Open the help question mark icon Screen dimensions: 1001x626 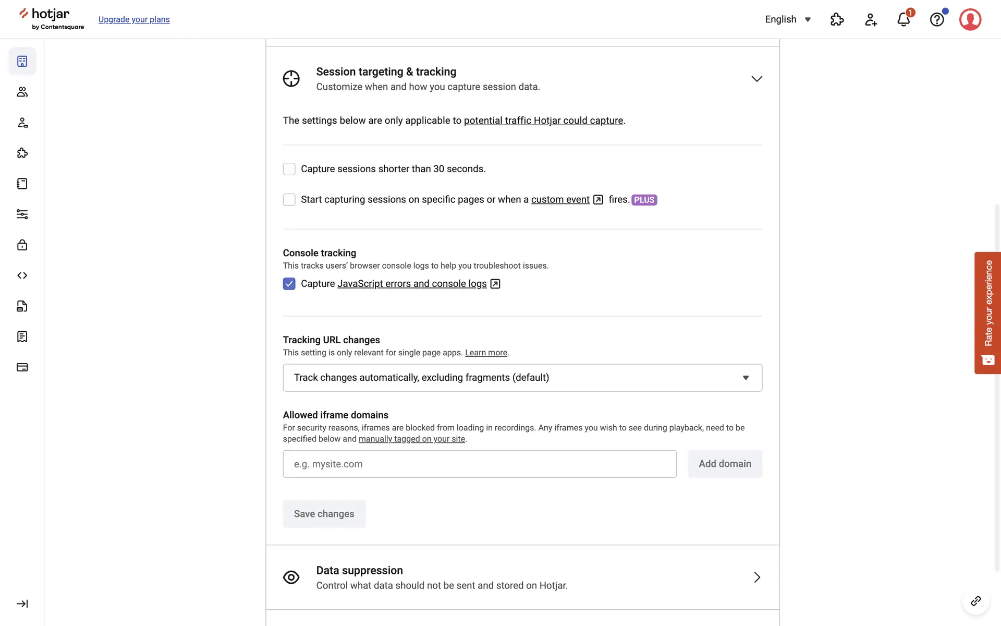coord(936,20)
